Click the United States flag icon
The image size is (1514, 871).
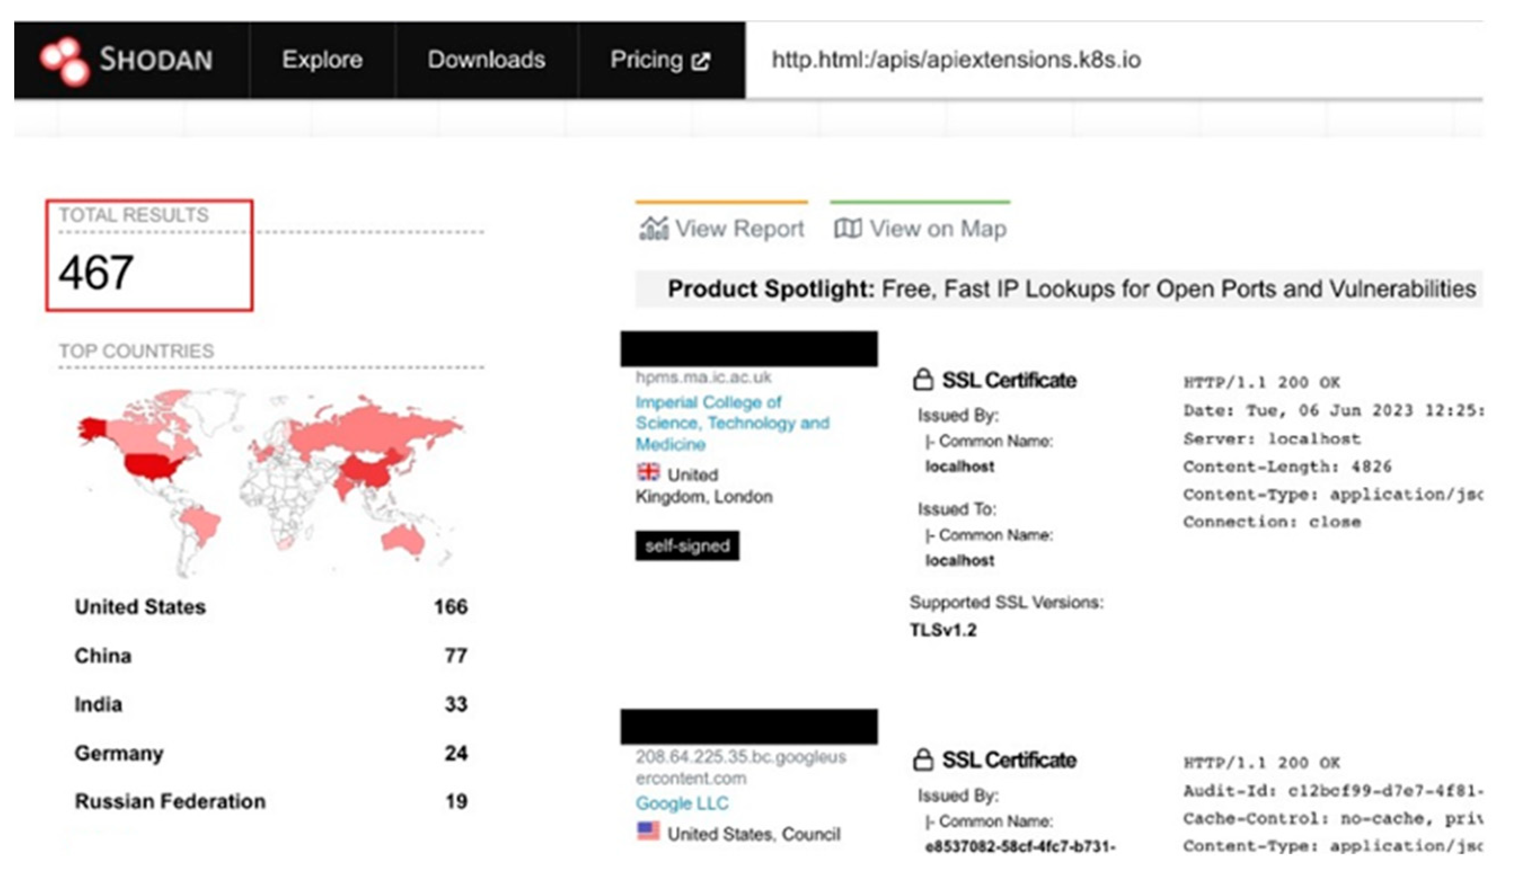click(x=648, y=832)
